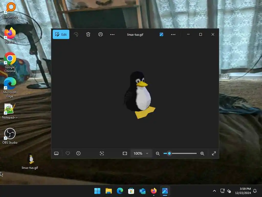Select the linux-tux.gif desktop file
Viewport: 262px width, 197px height.
pos(30,161)
